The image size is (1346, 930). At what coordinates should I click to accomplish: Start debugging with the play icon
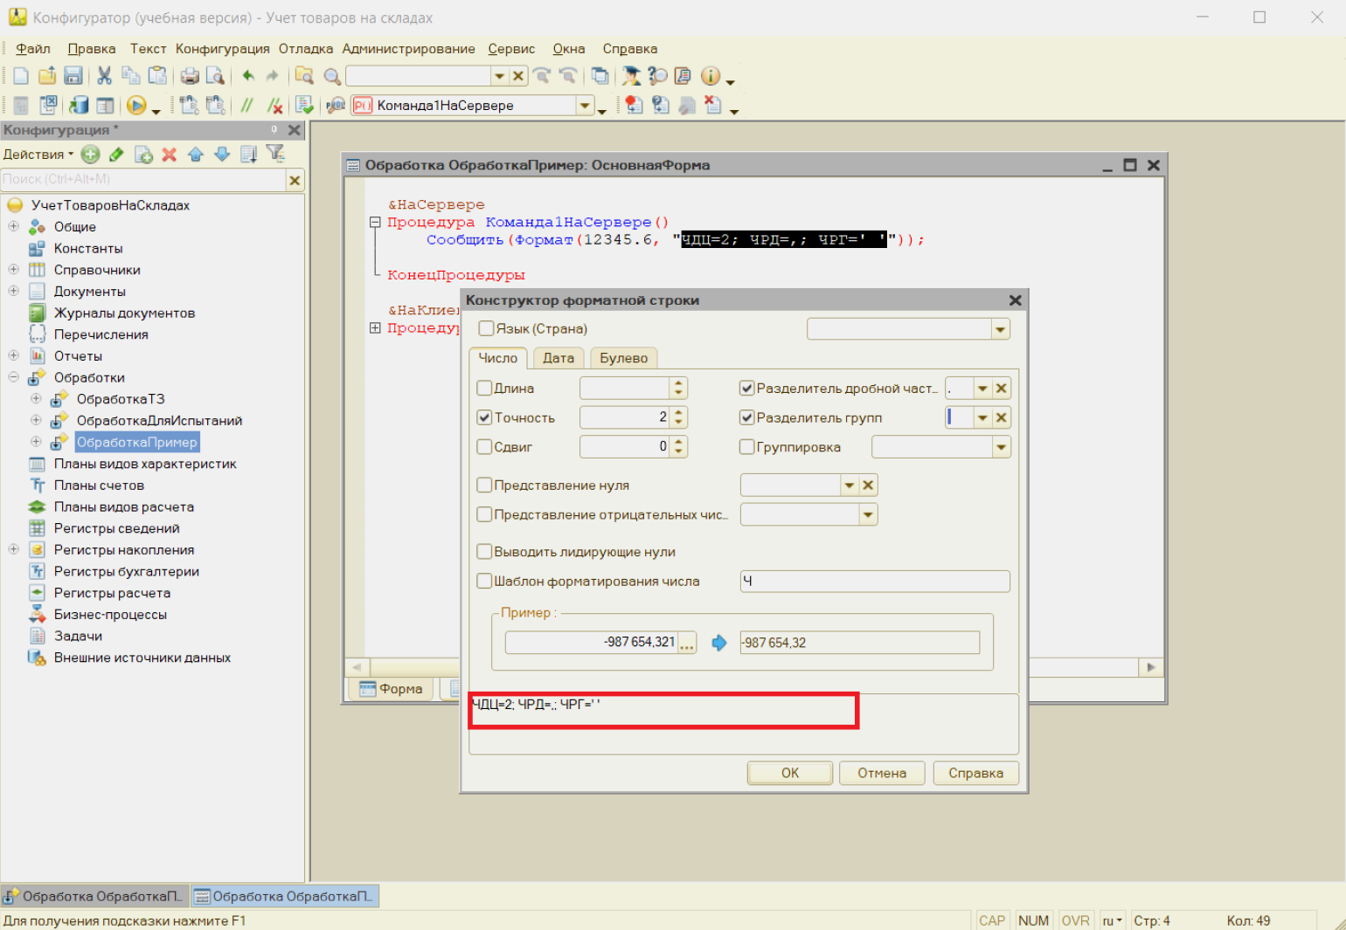[135, 106]
